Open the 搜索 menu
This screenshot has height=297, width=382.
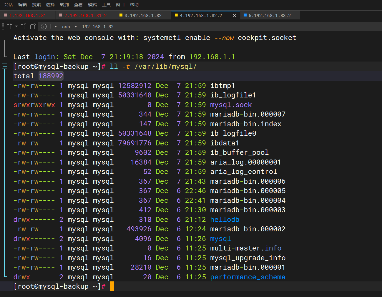pos(36,4)
